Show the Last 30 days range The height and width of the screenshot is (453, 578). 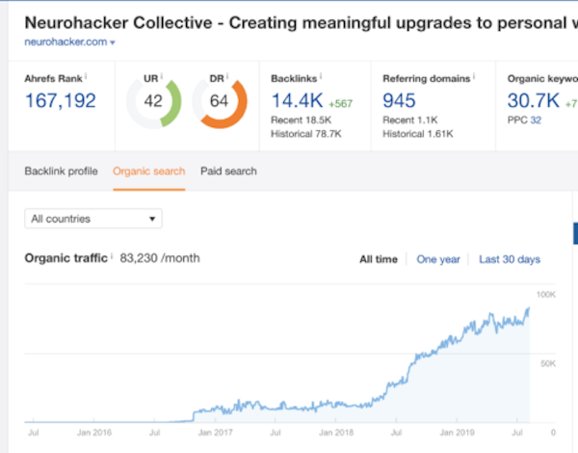click(510, 259)
